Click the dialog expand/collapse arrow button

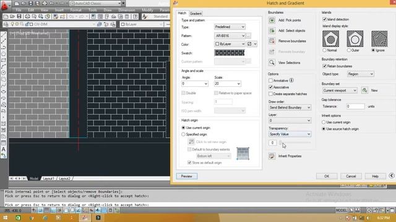[x=392, y=176]
